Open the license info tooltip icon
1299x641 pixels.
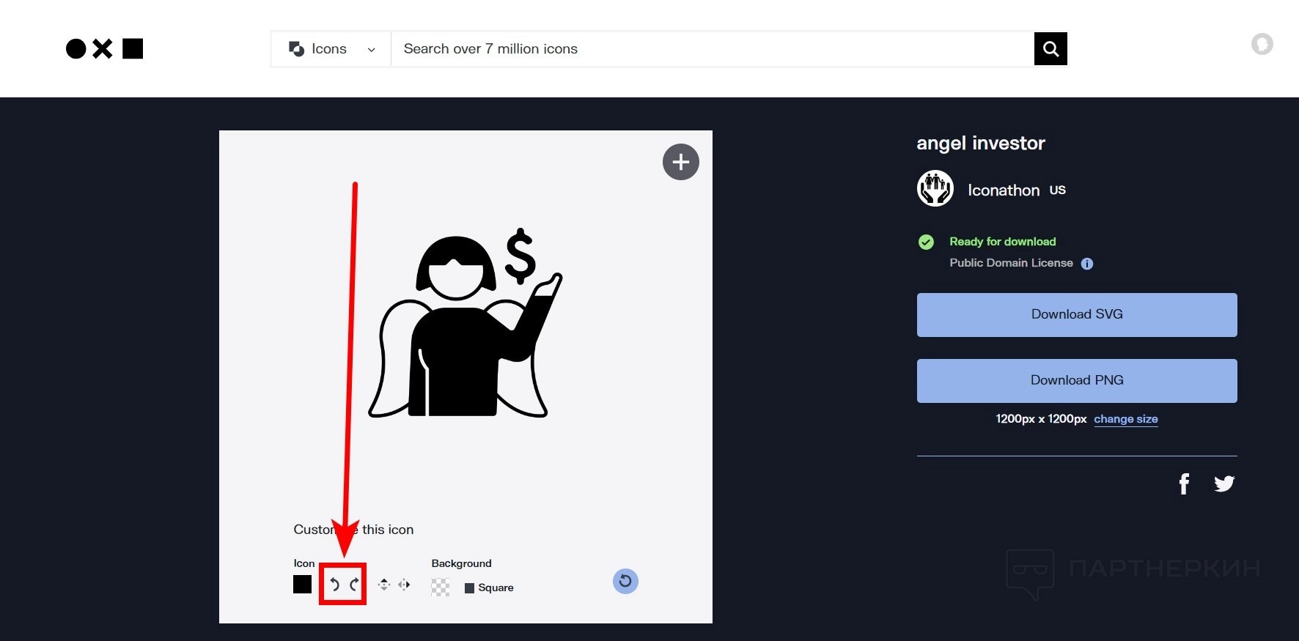(1087, 264)
